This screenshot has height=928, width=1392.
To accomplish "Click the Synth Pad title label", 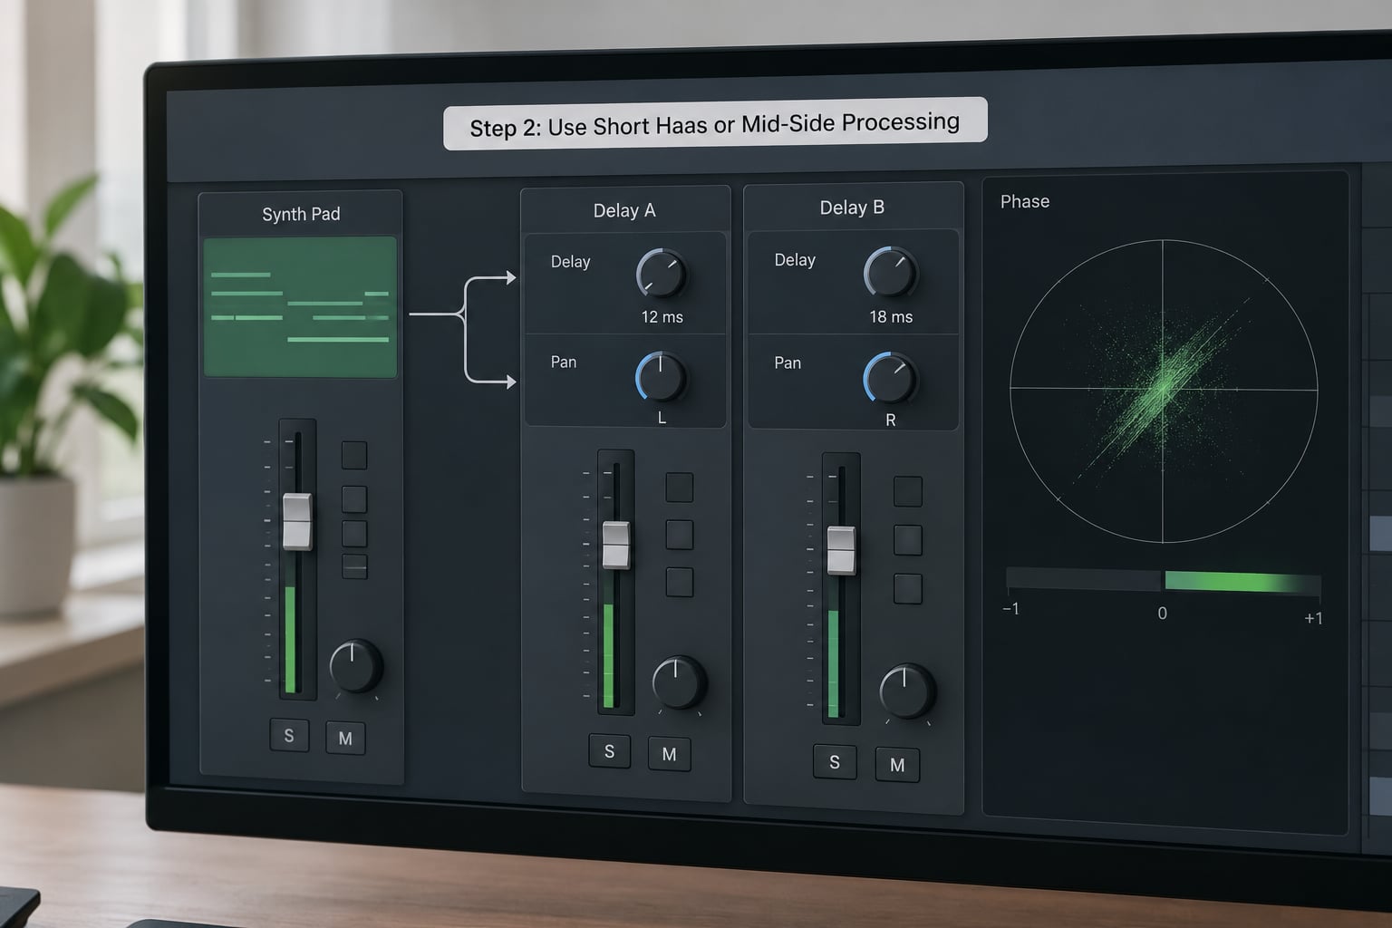I will [301, 214].
